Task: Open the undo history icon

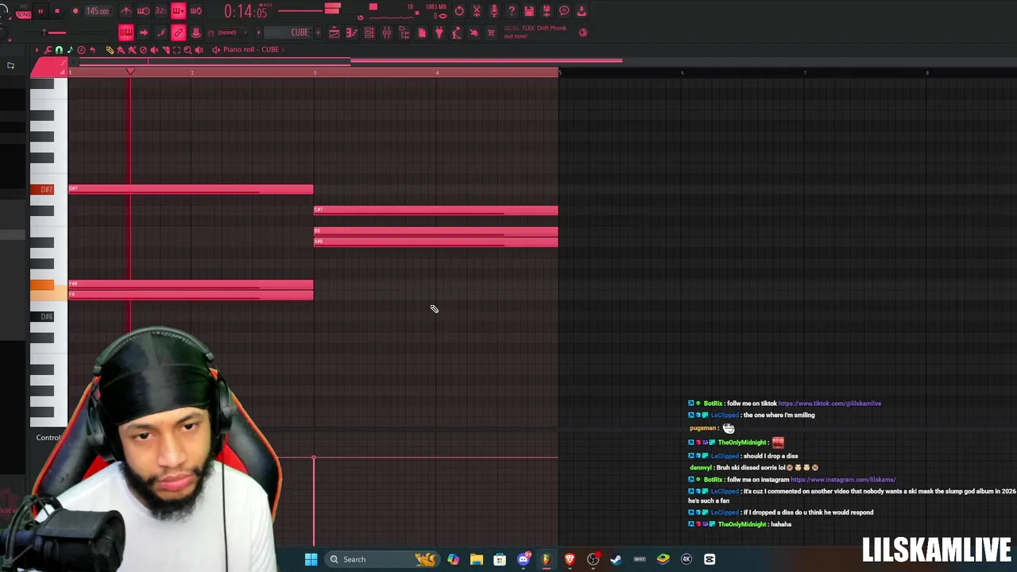Action: 459,11
